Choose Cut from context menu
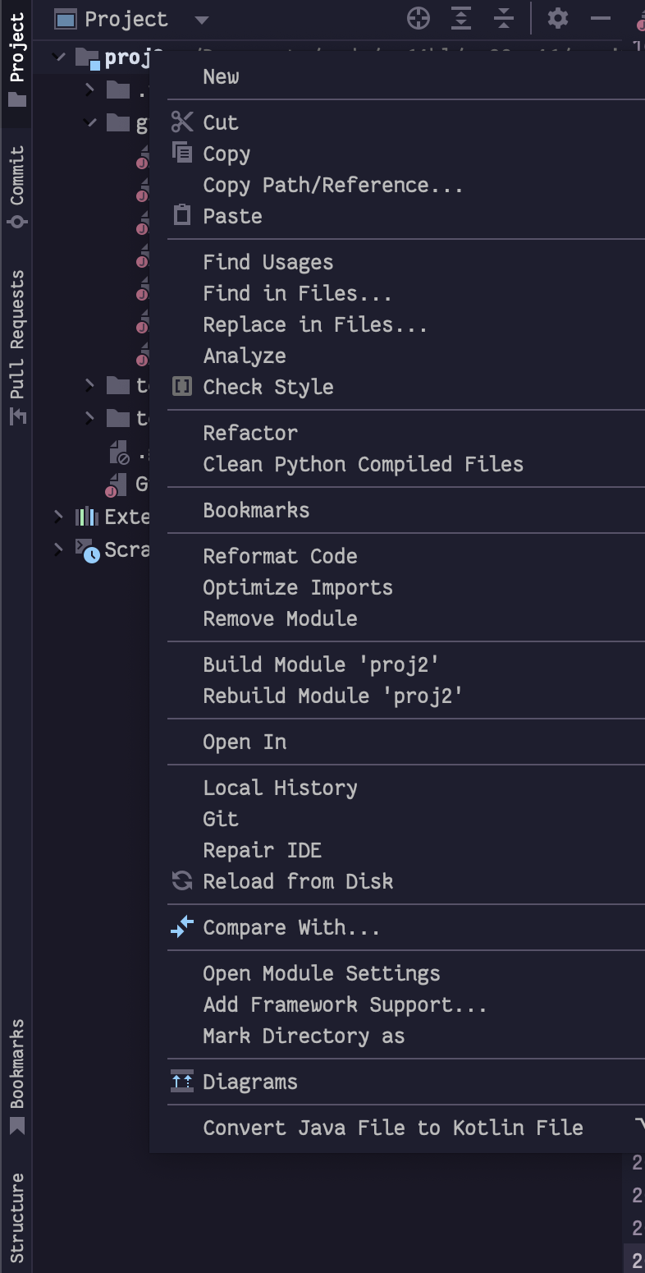The width and height of the screenshot is (645, 1273). (221, 122)
